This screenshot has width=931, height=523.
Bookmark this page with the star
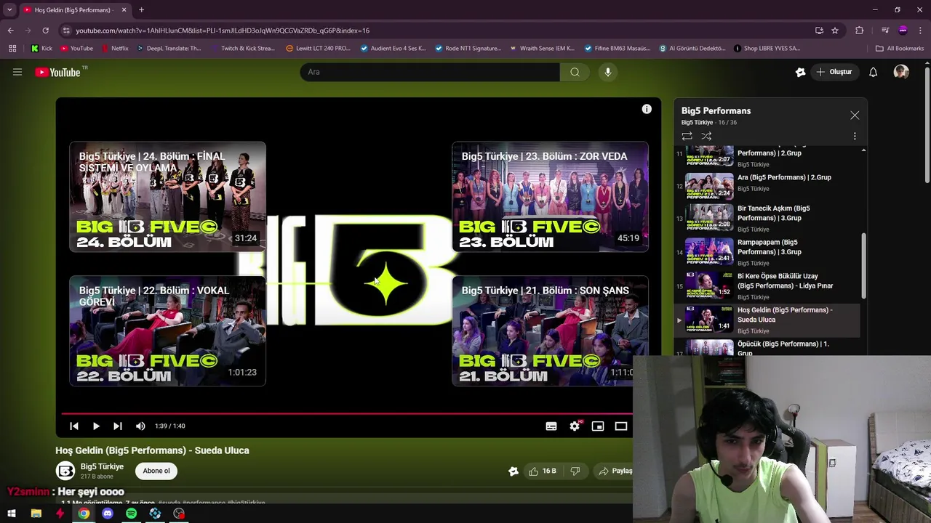pos(835,31)
